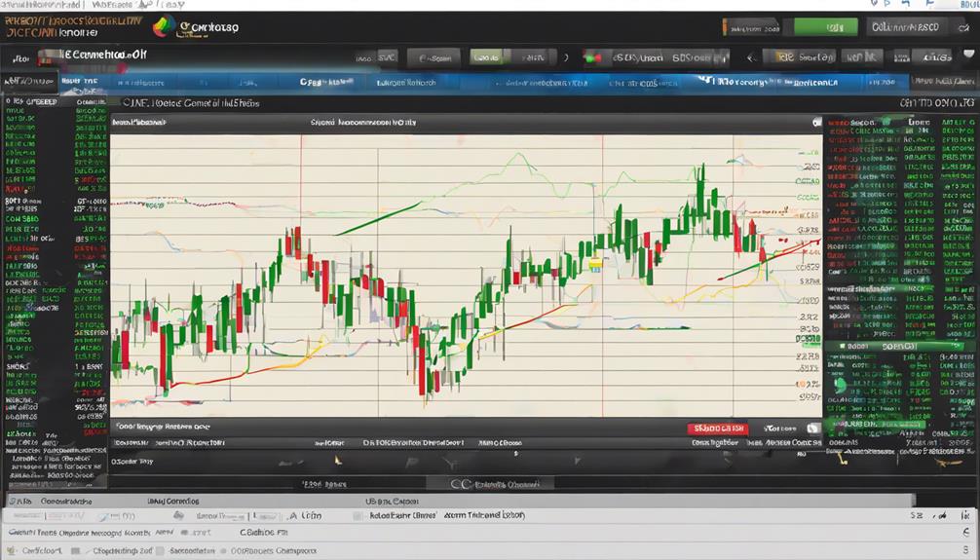Screen dimensions: 980x560
Task: Click the small green toolbar button in the second row
Action: (486, 57)
